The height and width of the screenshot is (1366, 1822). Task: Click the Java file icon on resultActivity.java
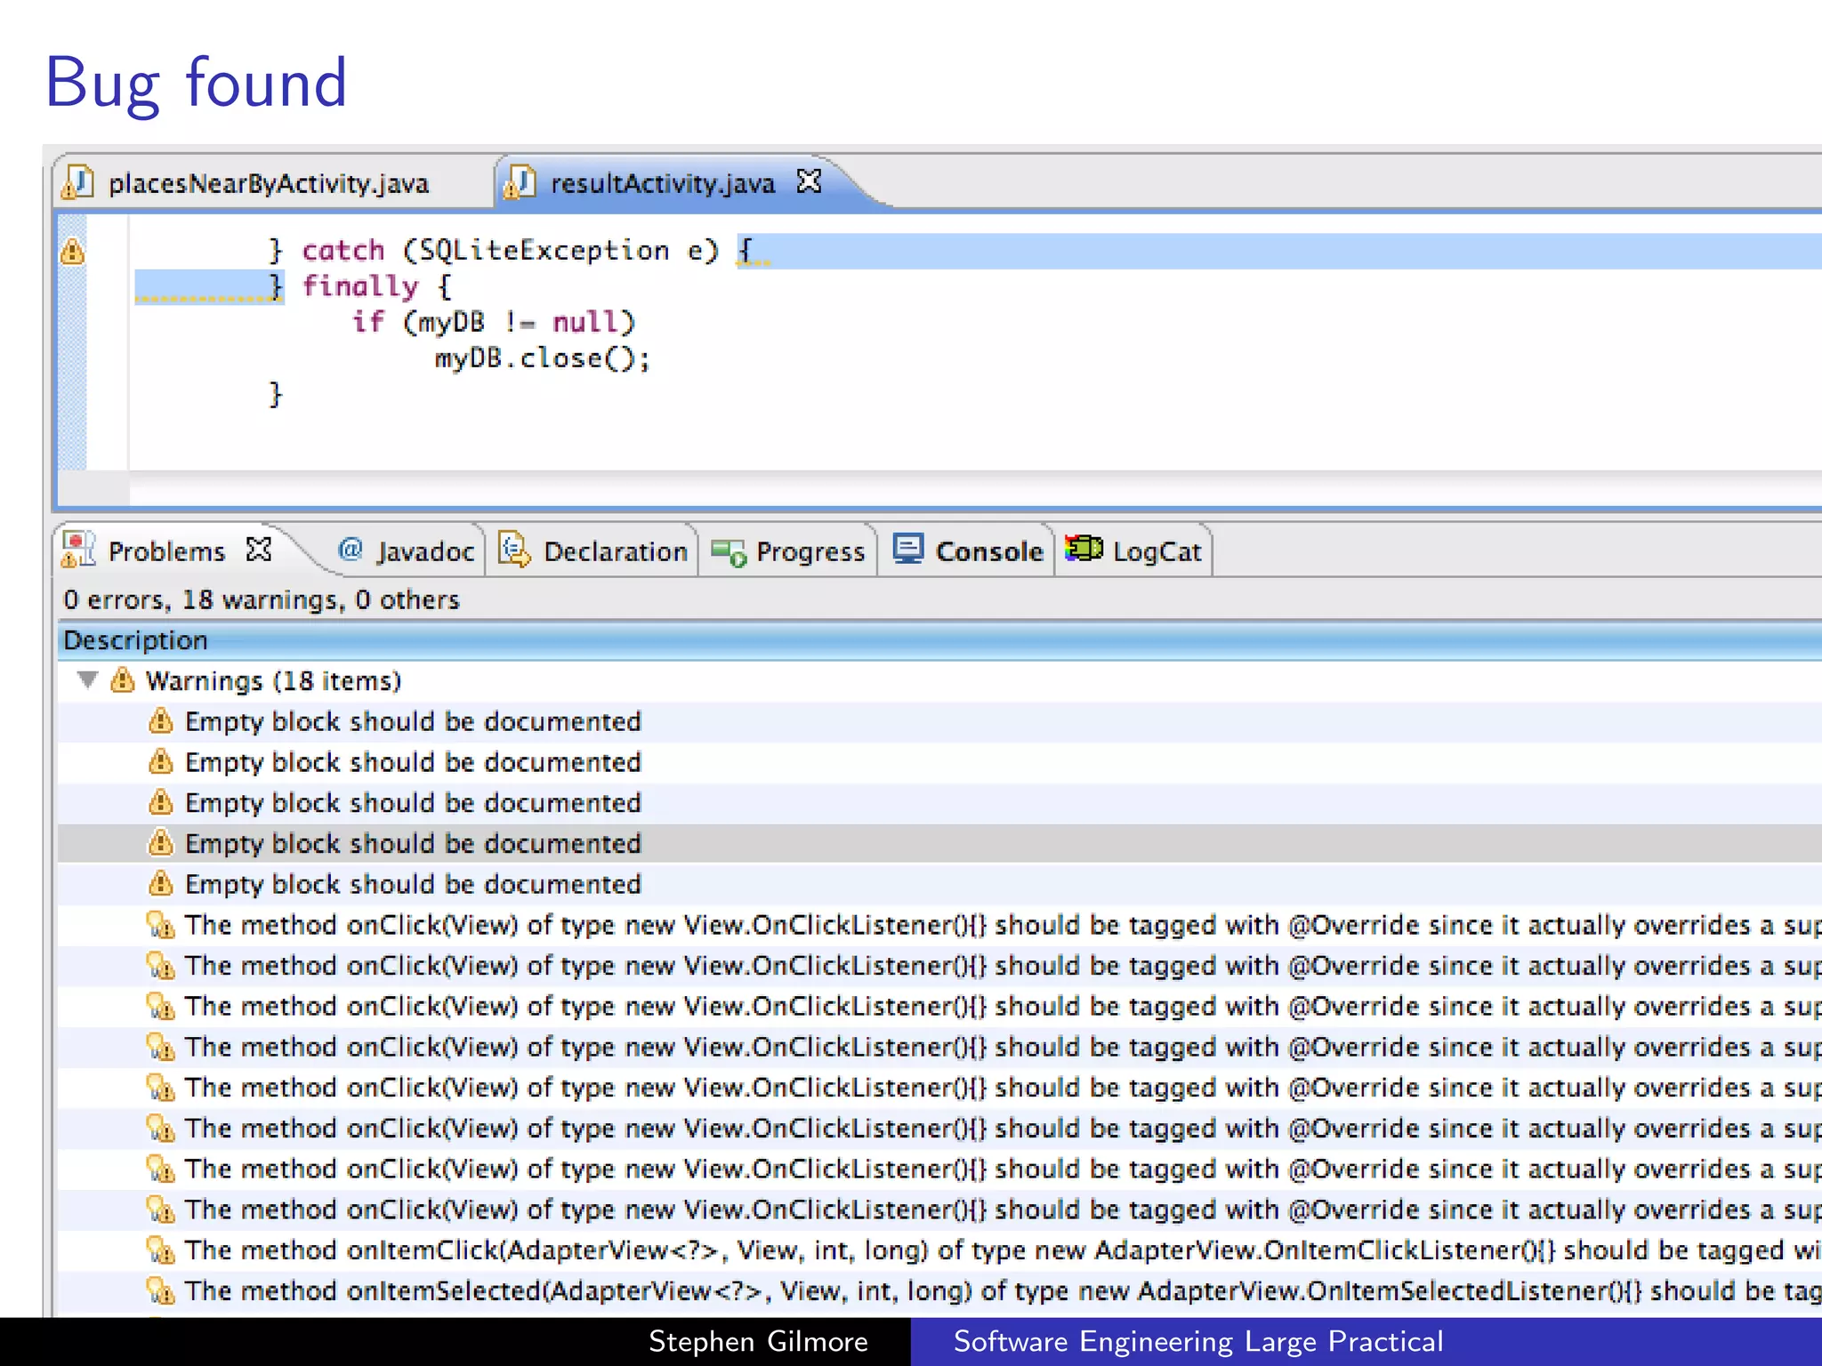pos(520,182)
